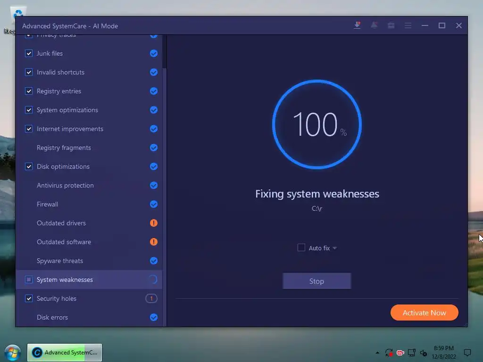
Task: Enable the Auto fix checkbox
Action: point(301,247)
